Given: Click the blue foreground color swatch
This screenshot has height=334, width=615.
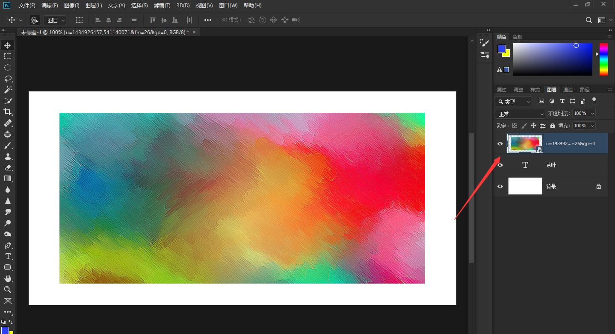Looking at the screenshot, I should (x=501, y=49).
